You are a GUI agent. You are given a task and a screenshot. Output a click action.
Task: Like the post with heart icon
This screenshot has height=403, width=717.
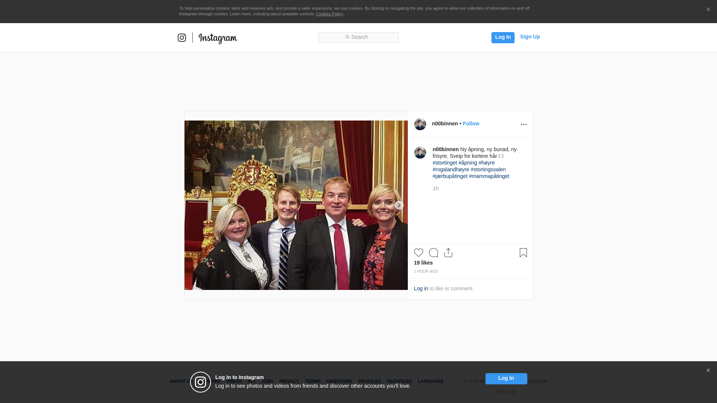click(419, 253)
